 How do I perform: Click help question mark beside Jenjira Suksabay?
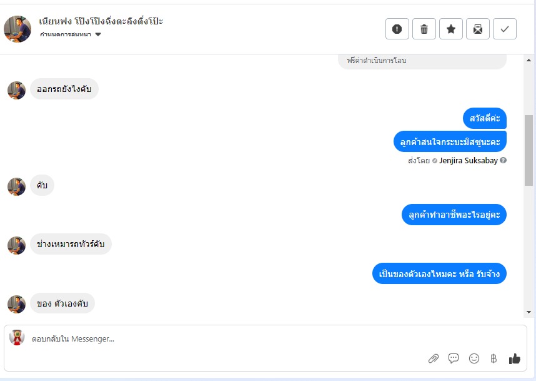pyautogui.click(x=503, y=160)
